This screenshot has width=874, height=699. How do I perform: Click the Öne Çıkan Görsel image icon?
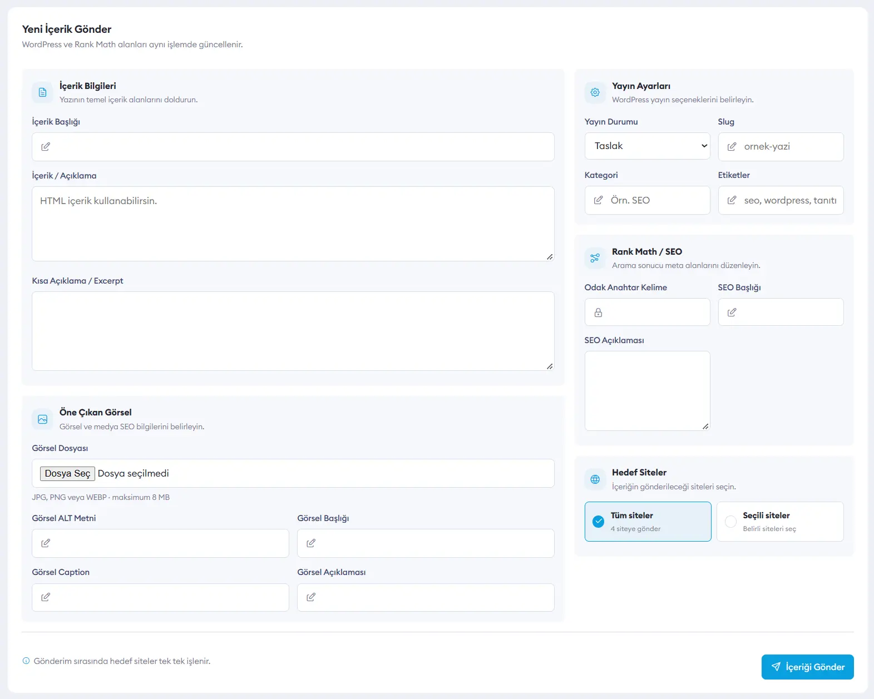pyautogui.click(x=42, y=419)
